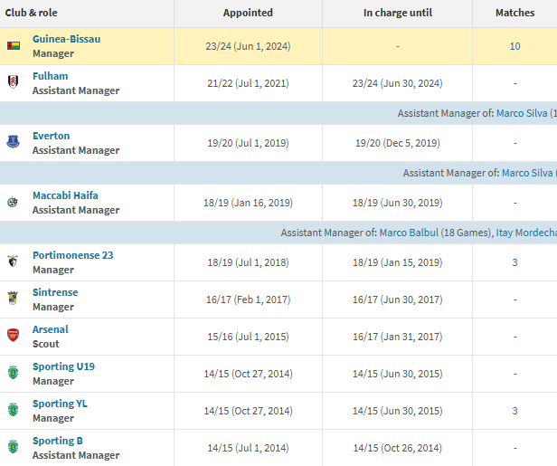Click the Guinea-Bissau flag icon
The image size is (557, 466).
coord(14,46)
